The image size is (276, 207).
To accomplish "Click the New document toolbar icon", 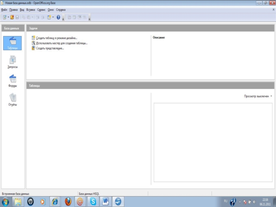I will pos(4,17).
